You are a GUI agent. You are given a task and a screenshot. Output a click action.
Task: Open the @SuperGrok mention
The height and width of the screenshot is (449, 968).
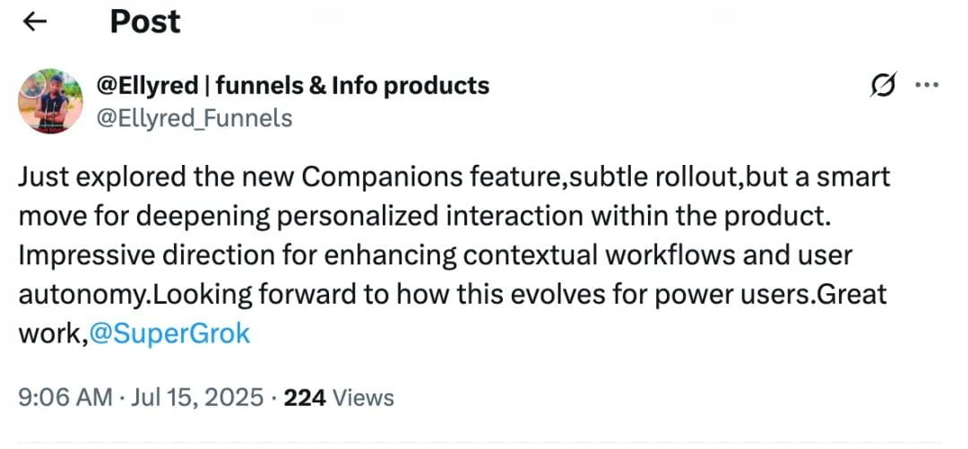pos(169,334)
